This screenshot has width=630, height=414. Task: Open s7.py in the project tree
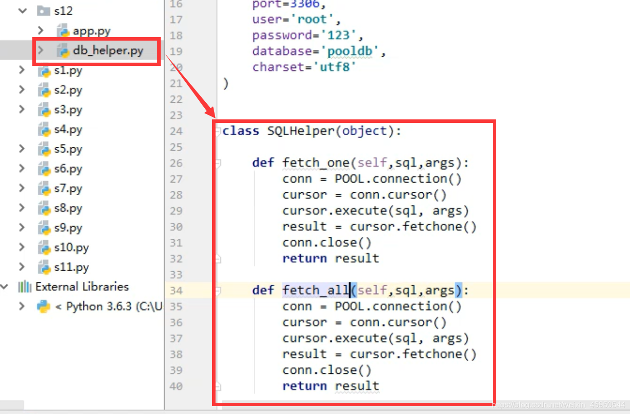pyautogui.click(x=68, y=188)
